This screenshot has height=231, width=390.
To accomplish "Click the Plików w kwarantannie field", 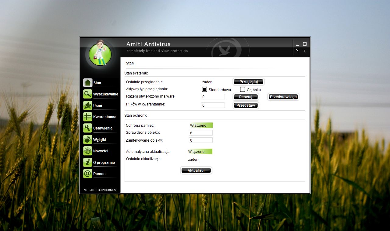I will 213,105.
